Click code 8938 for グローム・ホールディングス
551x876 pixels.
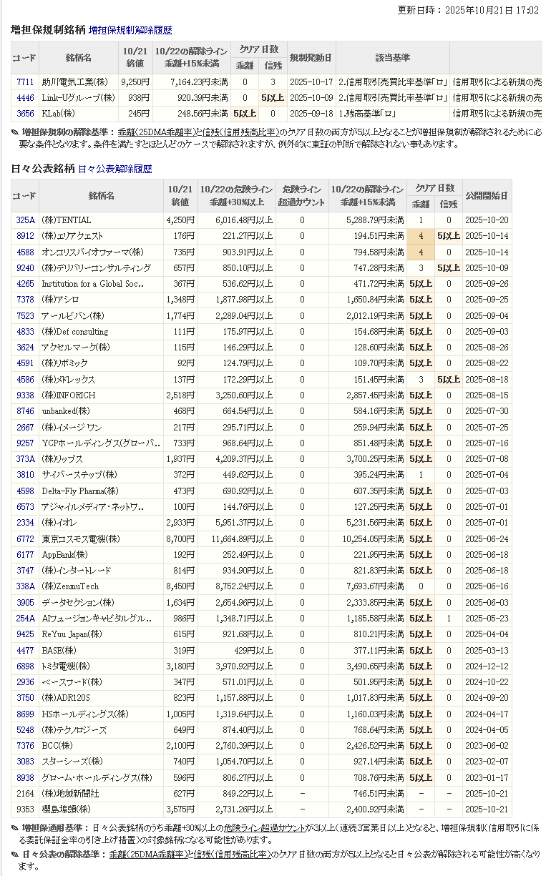pos(25,778)
